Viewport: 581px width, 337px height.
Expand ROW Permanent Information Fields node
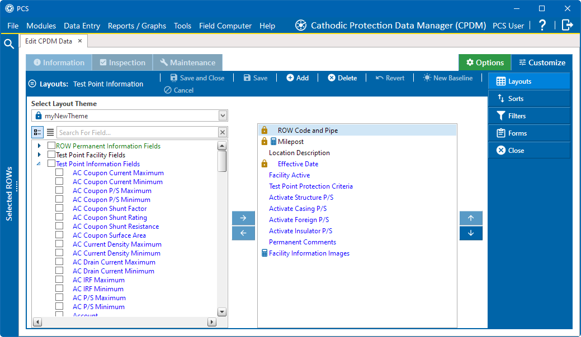coord(39,146)
